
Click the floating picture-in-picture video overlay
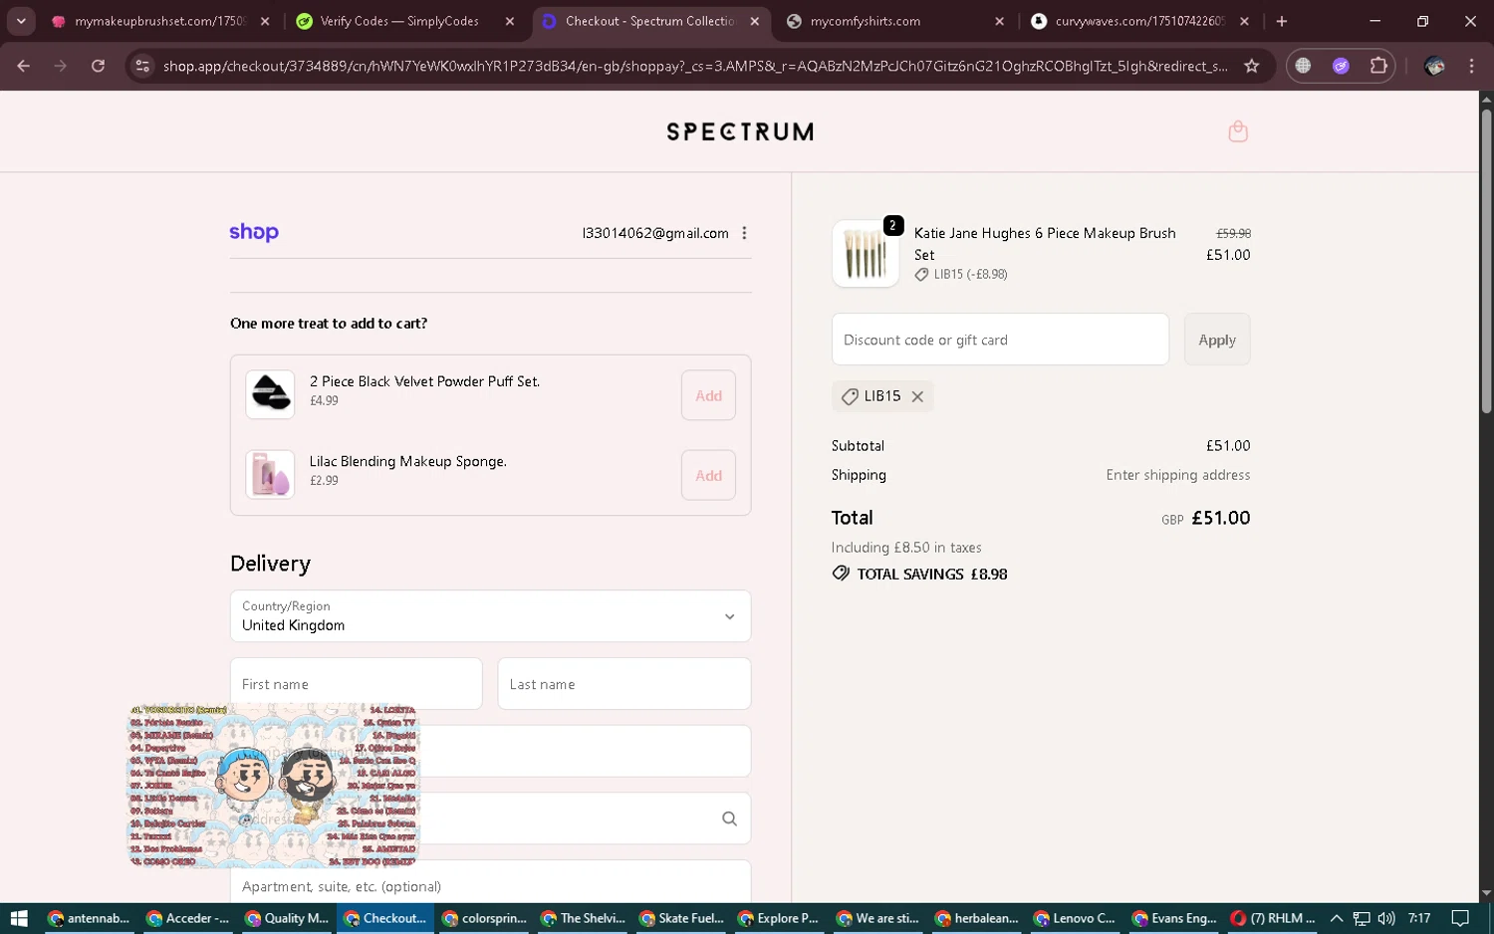tap(274, 786)
